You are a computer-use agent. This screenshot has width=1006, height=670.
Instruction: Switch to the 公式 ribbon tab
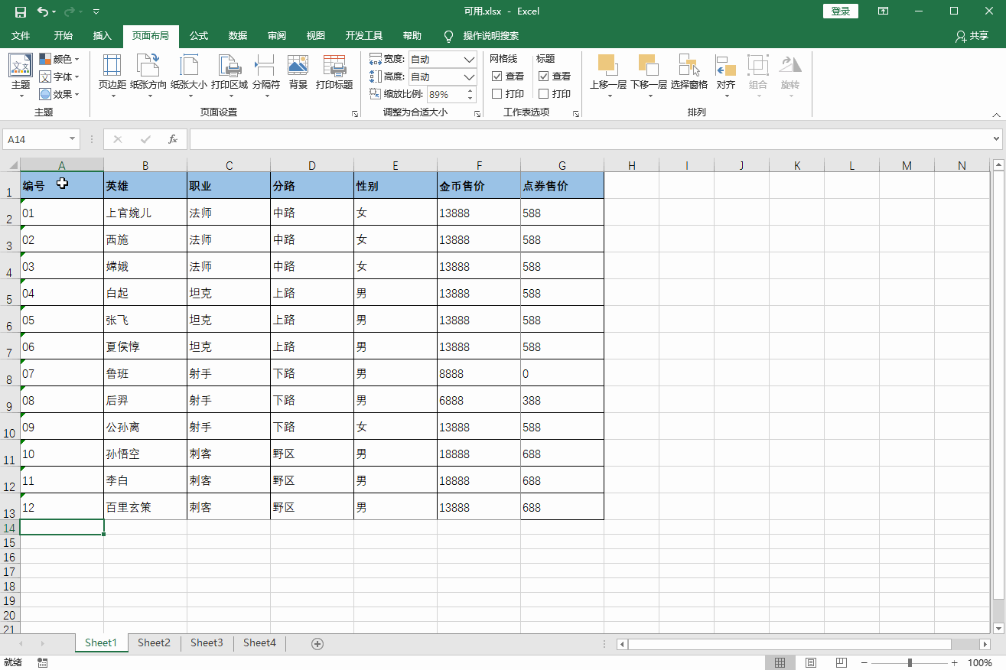coord(198,35)
